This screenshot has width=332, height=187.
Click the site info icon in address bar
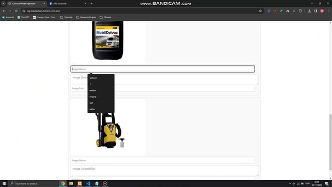point(24,11)
